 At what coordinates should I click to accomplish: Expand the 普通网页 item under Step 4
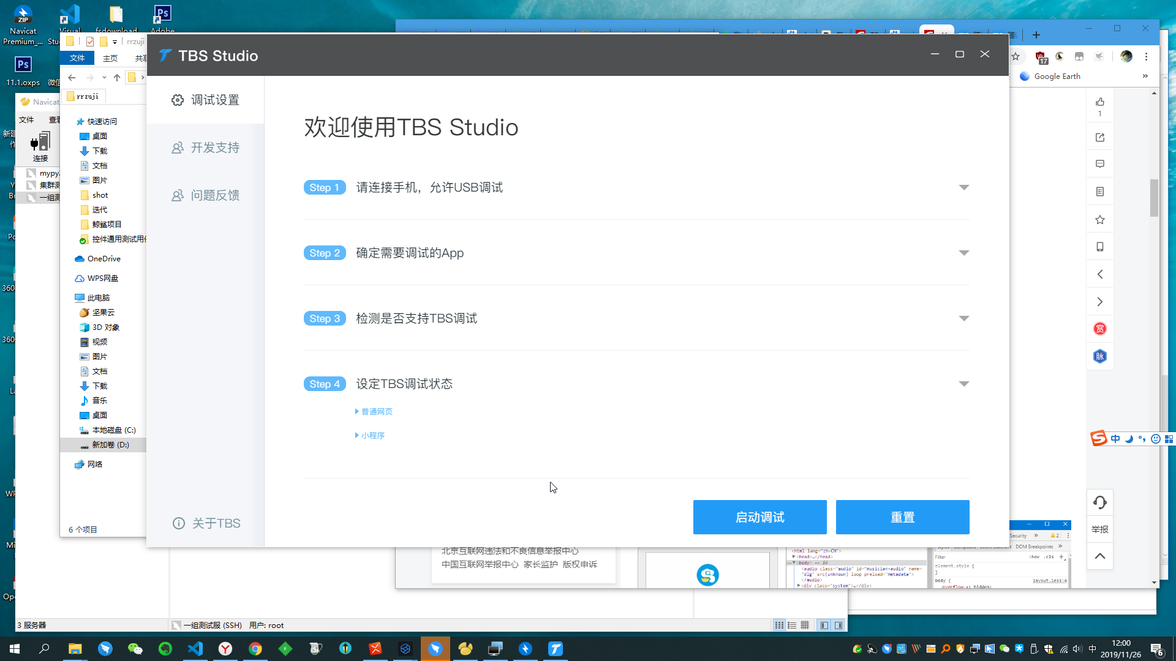click(374, 411)
